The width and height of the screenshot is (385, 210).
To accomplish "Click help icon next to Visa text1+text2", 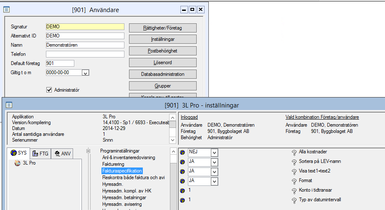I will click(294, 172).
